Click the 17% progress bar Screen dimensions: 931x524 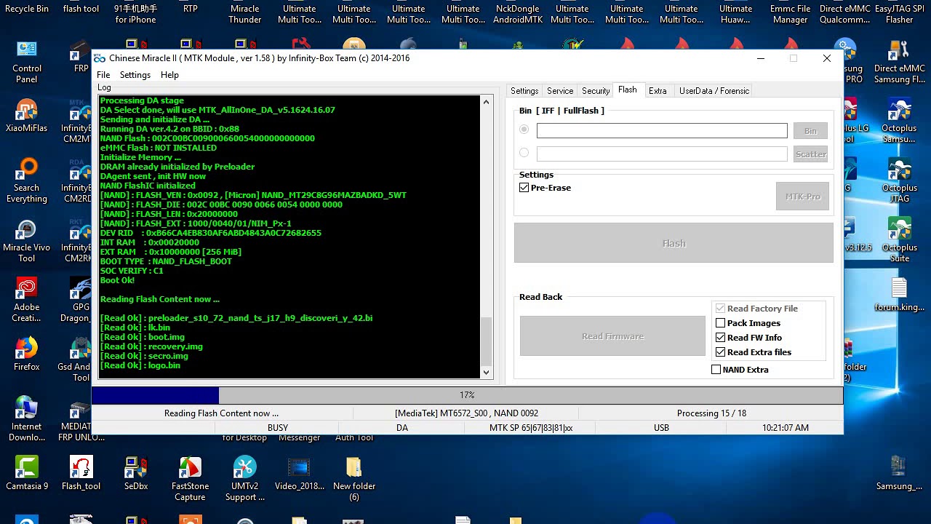click(x=467, y=395)
